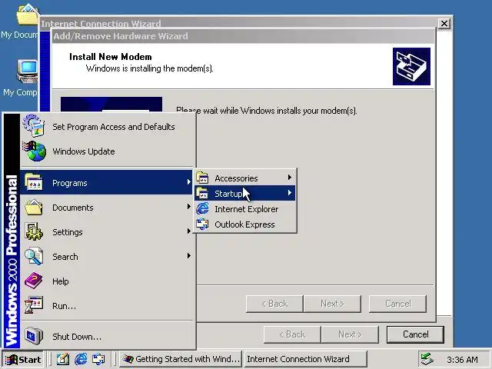Viewport: 492px width, 369px height.
Task: Click the Programs folder icon in Start menu
Action: [x=34, y=182]
